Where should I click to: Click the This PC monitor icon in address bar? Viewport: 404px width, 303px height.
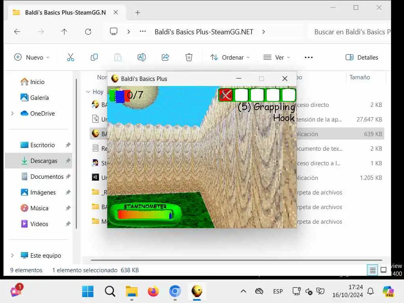(x=113, y=32)
